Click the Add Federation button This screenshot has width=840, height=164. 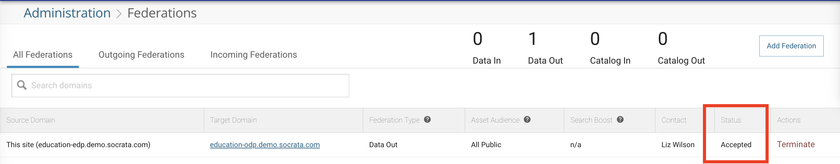pyautogui.click(x=791, y=46)
